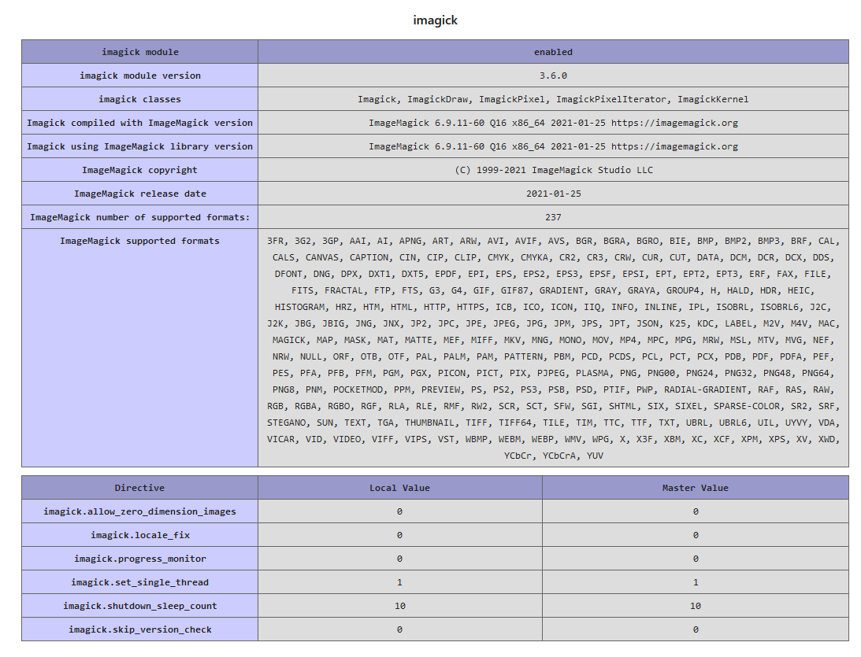Click "THUMBNAIL" in the supported formats

click(x=429, y=423)
